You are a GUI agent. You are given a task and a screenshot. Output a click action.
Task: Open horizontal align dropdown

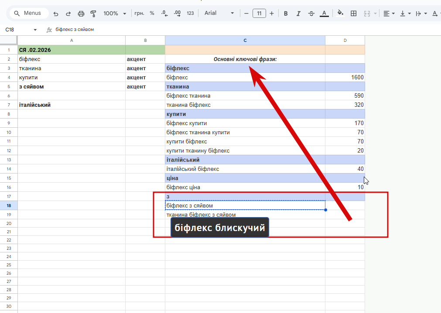pyautogui.click(x=389, y=13)
